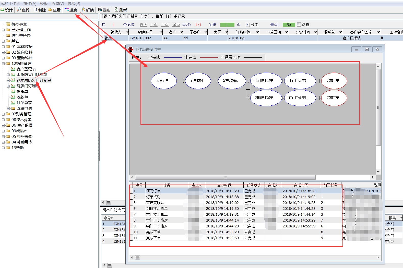The height and width of the screenshot is (268, 403).
Task: Expand the 07财务管理 folder
Action: click(3, 114)
